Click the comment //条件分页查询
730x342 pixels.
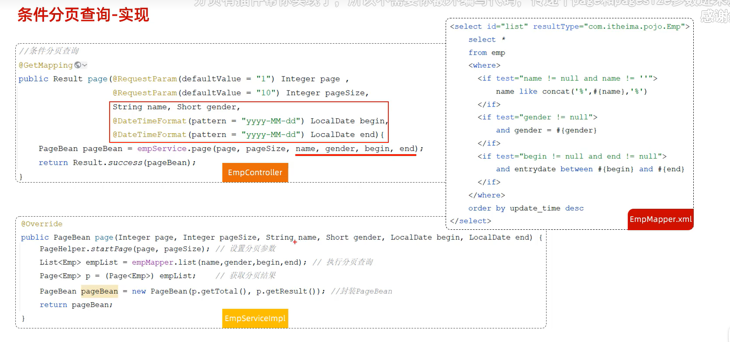coord(49,51)
